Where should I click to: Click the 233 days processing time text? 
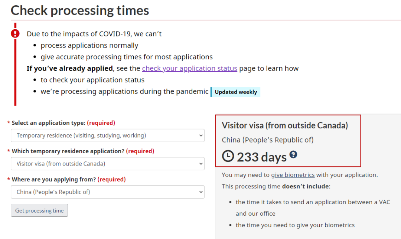(x=262, y=157)
